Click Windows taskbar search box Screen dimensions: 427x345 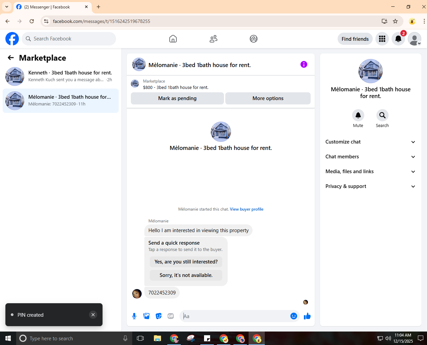[74, 338]
